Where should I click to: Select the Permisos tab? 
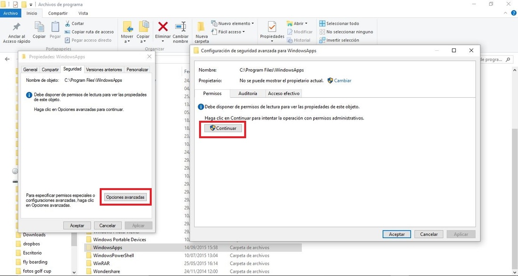(212, 93)
